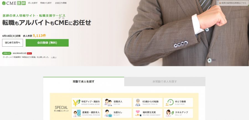The width and height of the screenshot is (249, 120).
Task: Open the オーダーメイド転職事例 news announcement
Action: (26, 57)
